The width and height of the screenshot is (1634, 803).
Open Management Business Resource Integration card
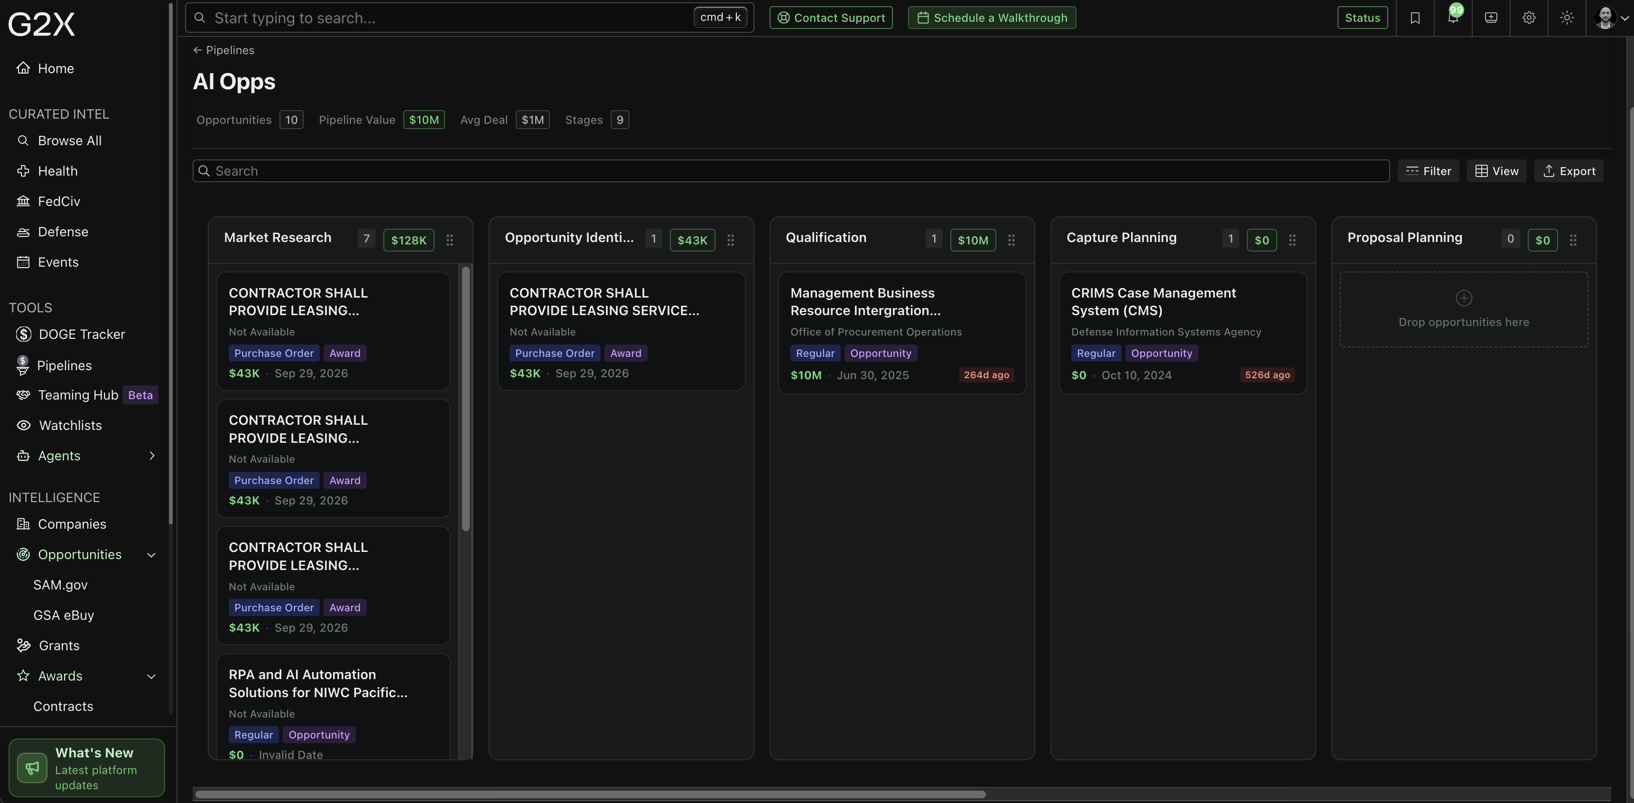901,333
